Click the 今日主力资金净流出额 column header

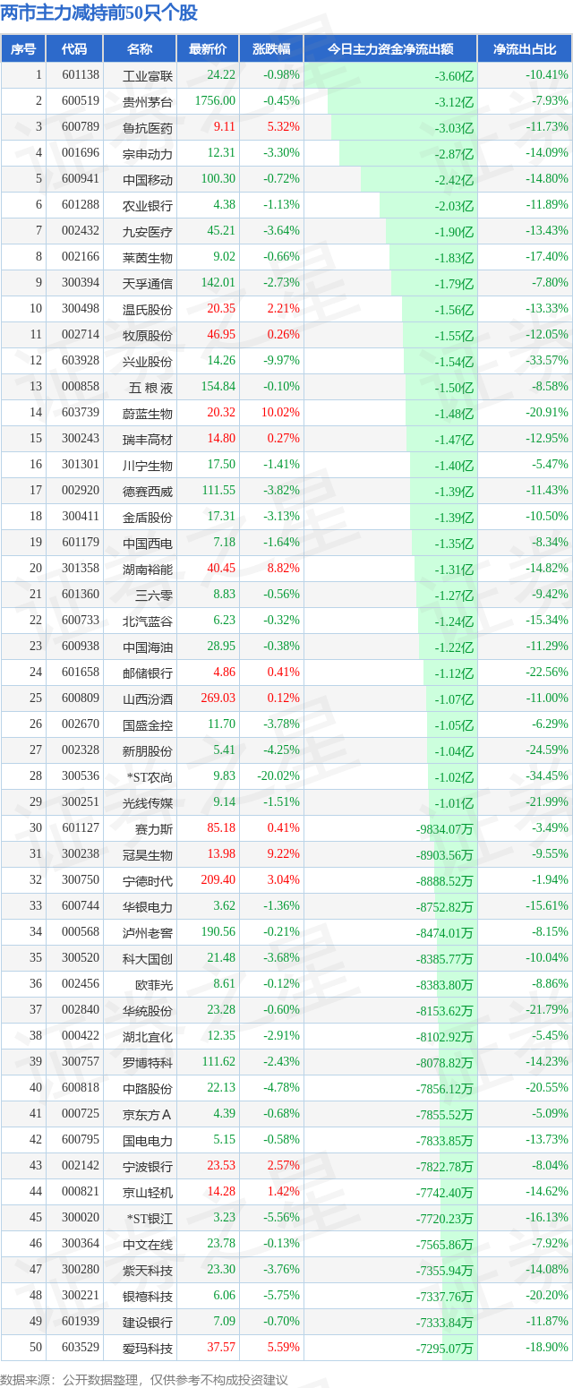coord(390,49)
